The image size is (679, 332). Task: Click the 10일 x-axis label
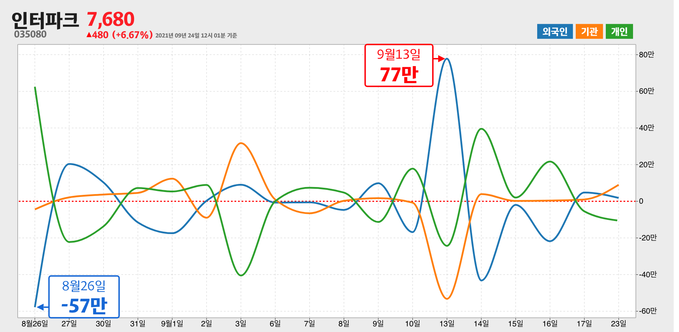[x=412, y=324]
